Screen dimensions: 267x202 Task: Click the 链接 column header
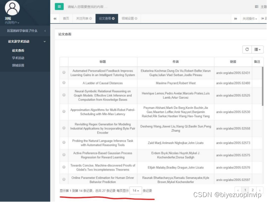[x=233, y=62]
